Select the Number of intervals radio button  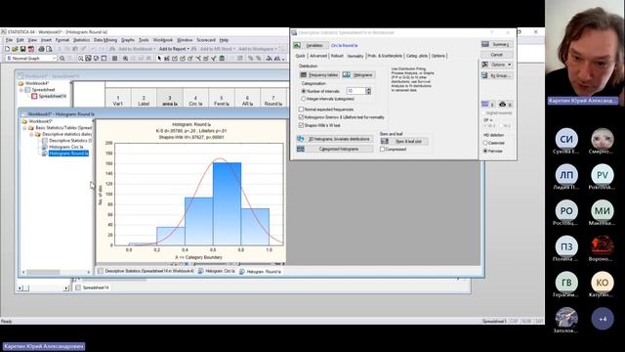304,91
